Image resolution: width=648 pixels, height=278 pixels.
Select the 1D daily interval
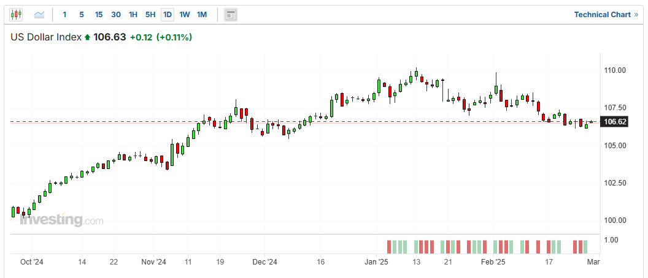click(x=168, y=15)
